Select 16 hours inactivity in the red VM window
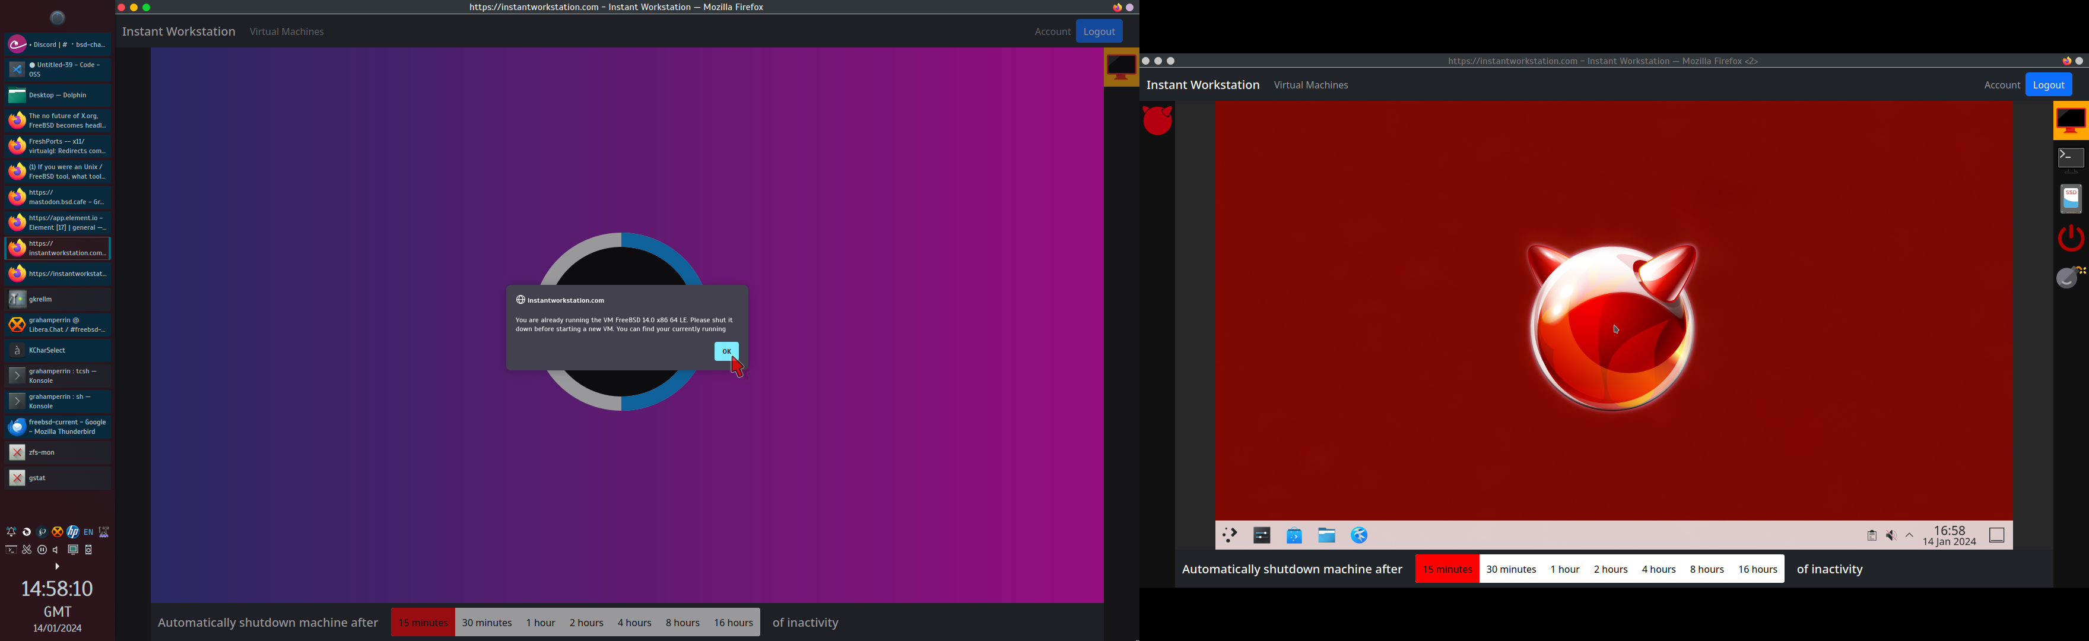2089x641 pixels. click(x=1757, y=570)
